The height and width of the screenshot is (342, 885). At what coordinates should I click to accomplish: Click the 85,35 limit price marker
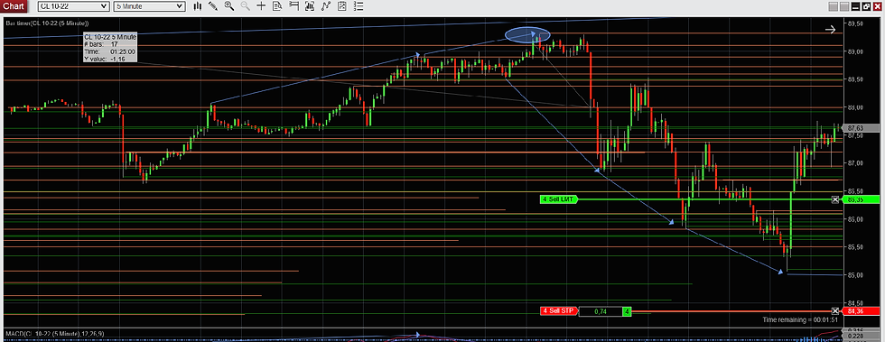pyautogui.click(x=860, y=199)
